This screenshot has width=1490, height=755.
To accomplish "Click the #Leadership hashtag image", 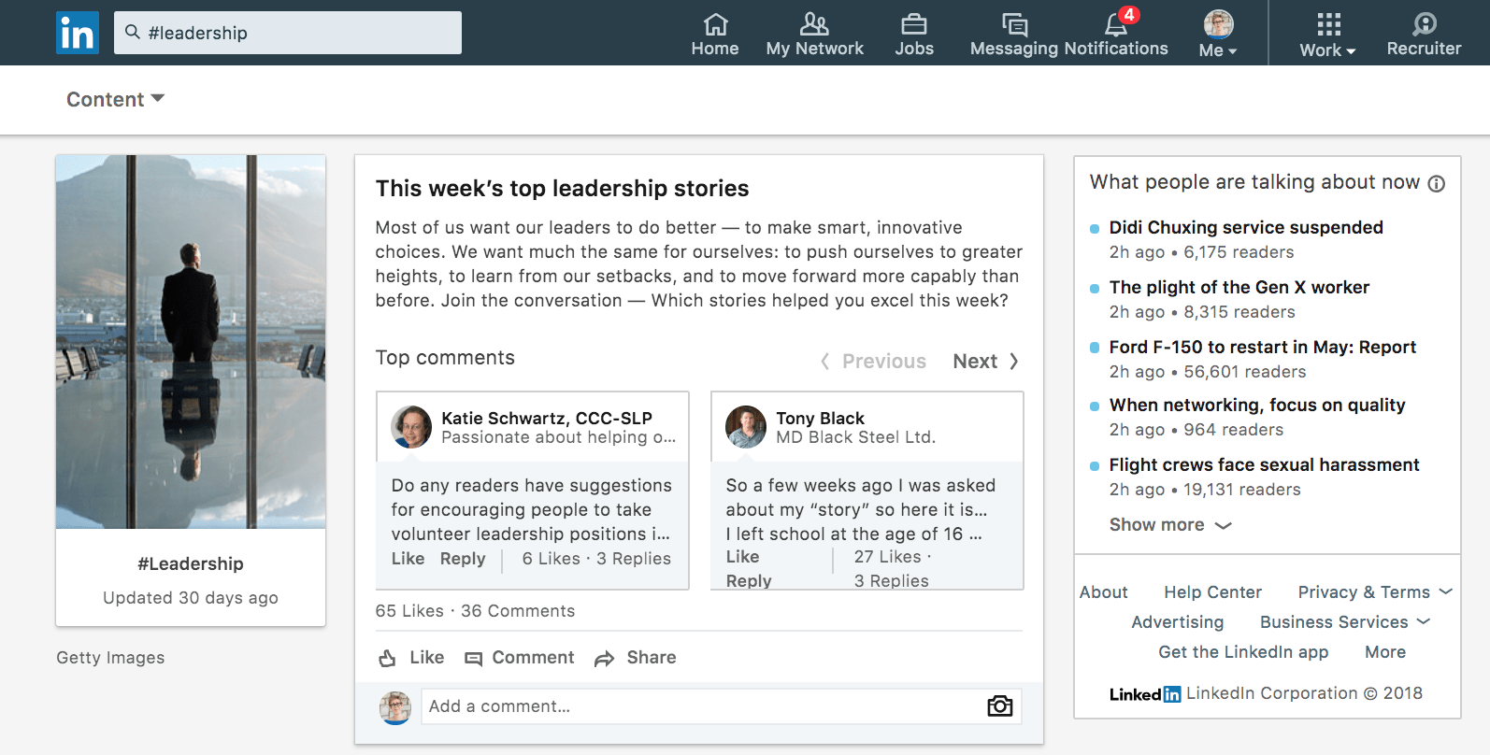I will (x=191, y=342).
